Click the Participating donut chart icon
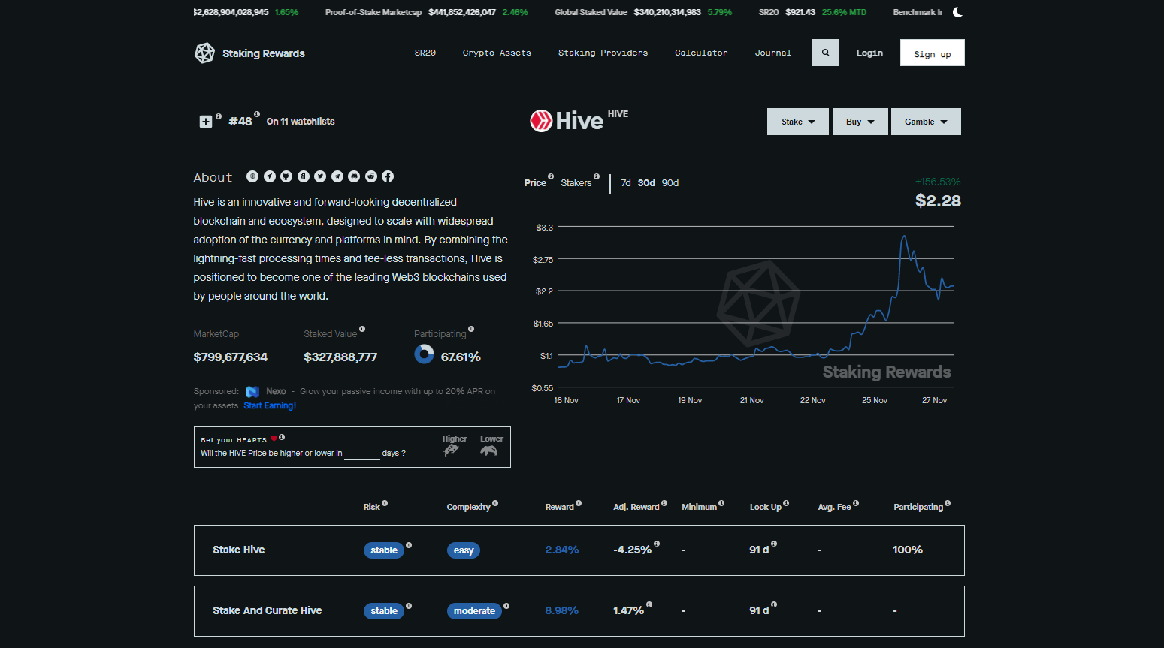This screenshot has width=1164, height=648. (x=425, y=354)
